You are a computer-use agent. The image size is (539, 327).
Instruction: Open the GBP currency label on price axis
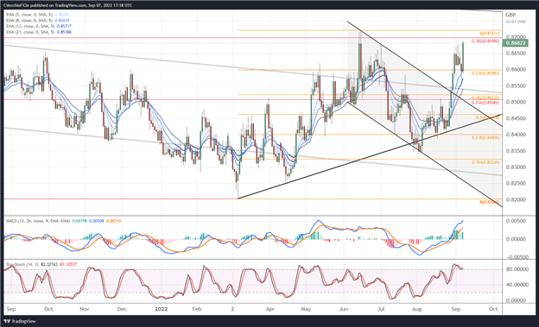[x=510, y=15]
